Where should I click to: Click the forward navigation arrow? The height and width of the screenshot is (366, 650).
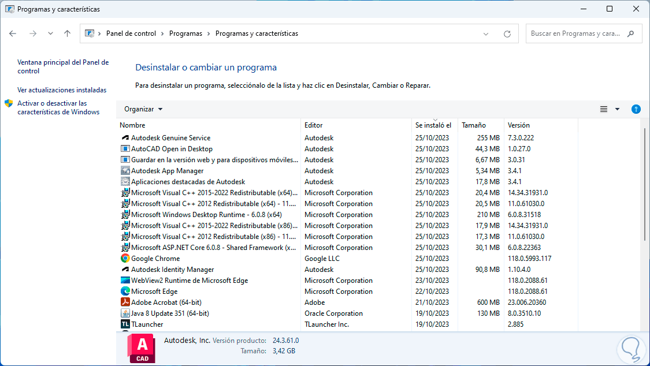[33, 33]
